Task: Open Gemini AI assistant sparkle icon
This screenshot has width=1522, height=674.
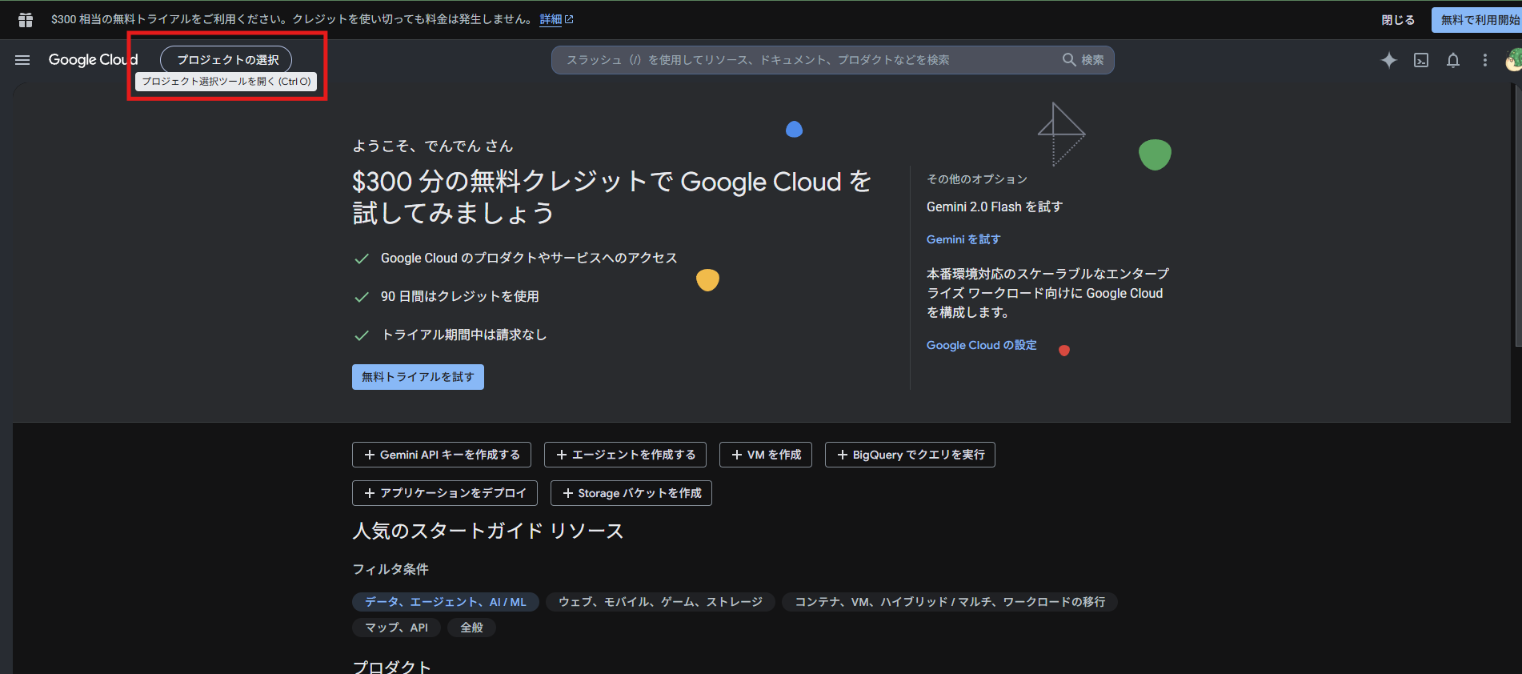Action: tap(1389, 60)
